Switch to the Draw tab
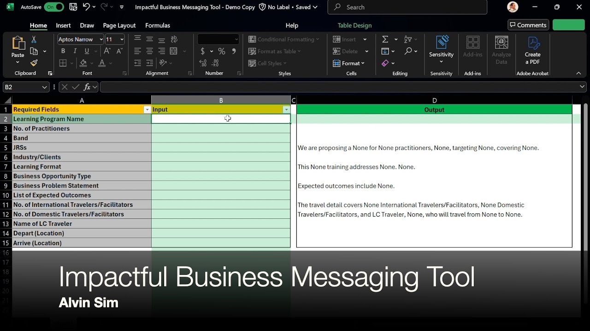Screen dimensions: 590x331 tap(87, 25)
